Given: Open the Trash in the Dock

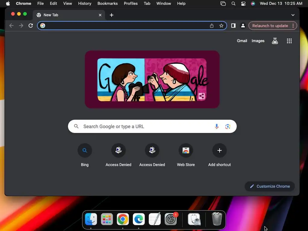Looking at the screenshot, I should pos(217,219).
